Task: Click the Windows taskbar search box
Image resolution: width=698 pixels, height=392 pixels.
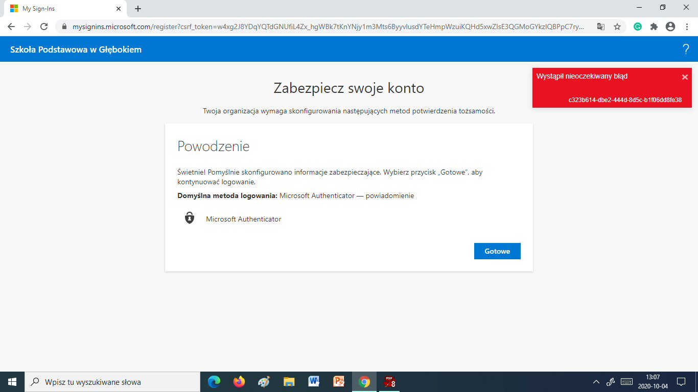Action: [112, 382]
